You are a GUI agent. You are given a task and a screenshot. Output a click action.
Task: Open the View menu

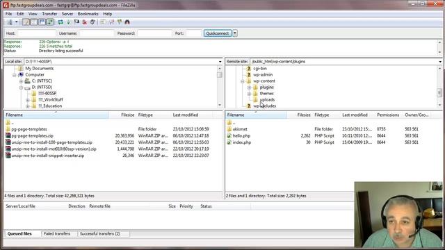coord(33,14)
